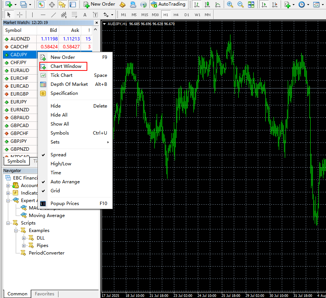
Task: Open the Market Watch star icon
Action: coord(62,4)
